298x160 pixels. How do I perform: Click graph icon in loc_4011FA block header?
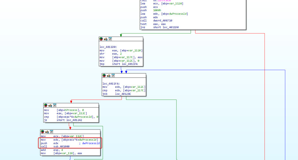coord(113,76)
